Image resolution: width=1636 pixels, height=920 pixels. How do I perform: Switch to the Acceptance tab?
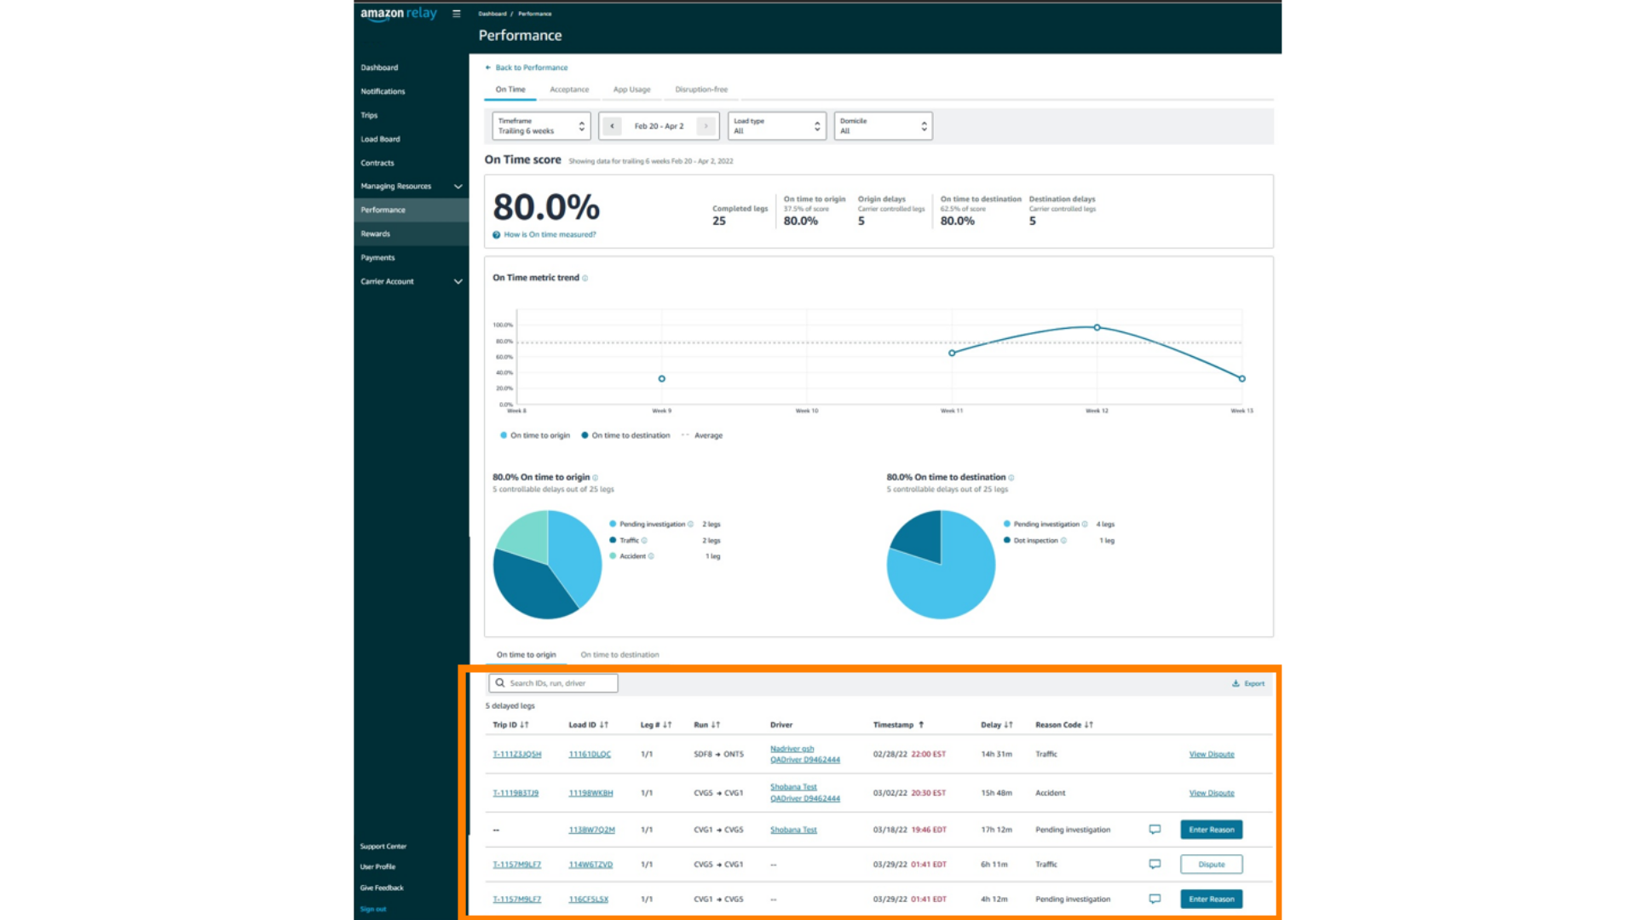tap(569, 89)
